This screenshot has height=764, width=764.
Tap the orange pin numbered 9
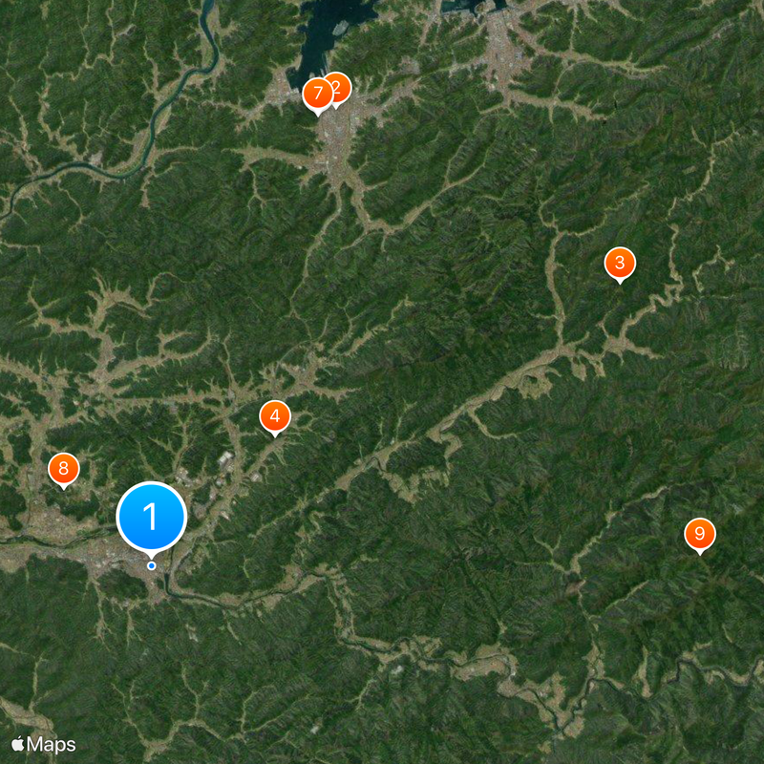tap(700, 534)
